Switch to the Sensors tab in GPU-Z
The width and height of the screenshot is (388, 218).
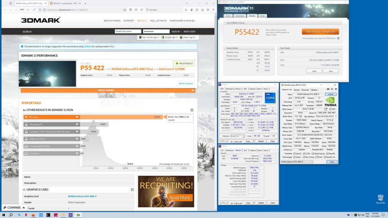tap(297, 90)
